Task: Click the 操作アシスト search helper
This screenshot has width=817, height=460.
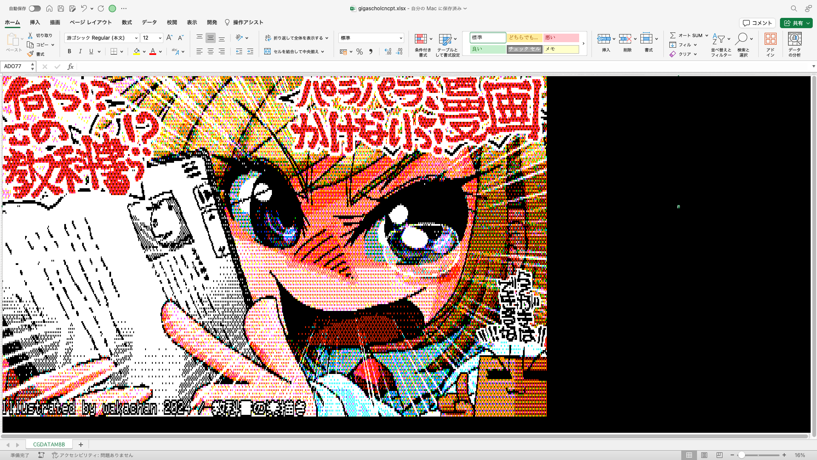Action: (x=244, y=23)
